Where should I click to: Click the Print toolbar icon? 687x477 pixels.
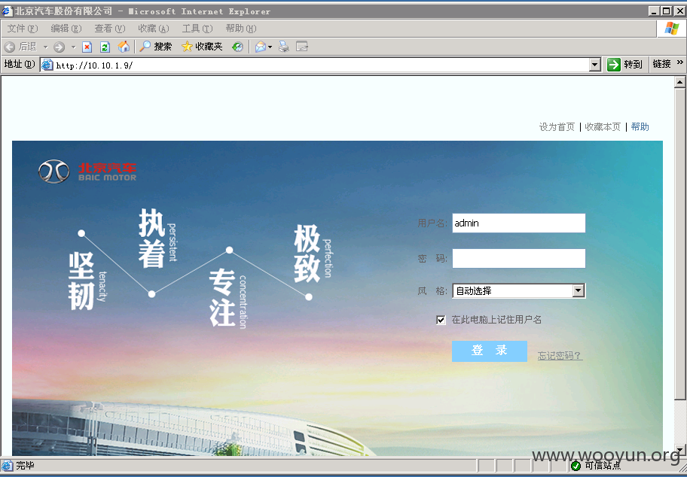[284, 47]
